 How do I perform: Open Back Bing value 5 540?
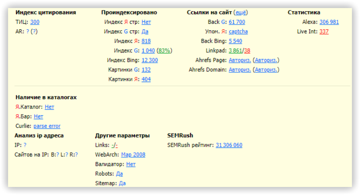[x=235, y=41]
